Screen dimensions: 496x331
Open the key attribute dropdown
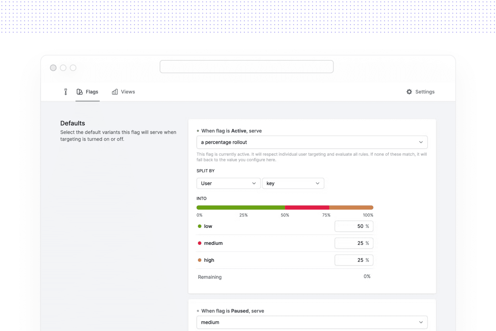pyautogui.click(x=293, y=183)
